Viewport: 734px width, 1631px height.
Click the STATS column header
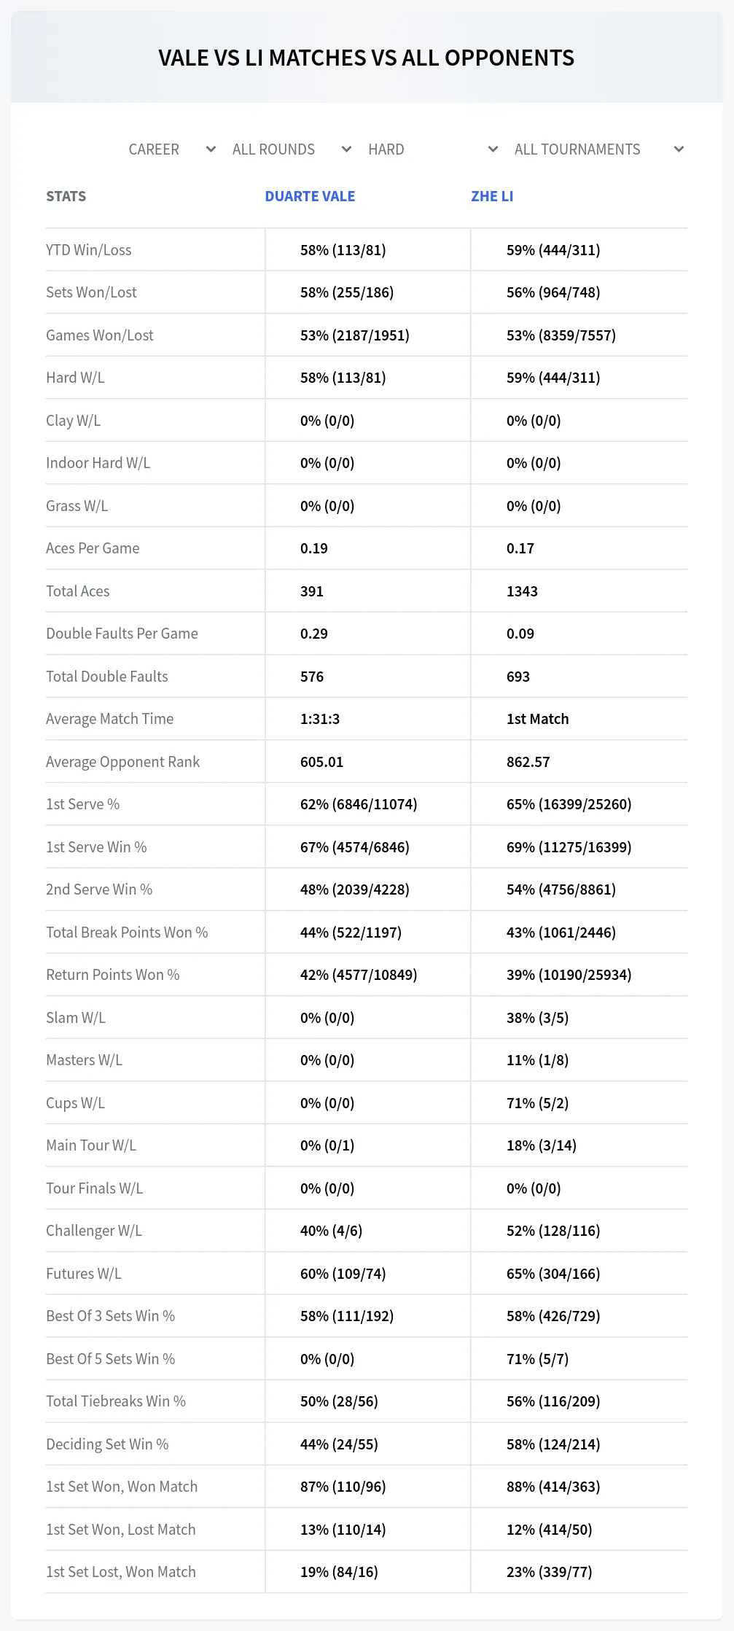click(x=66, y=196)
